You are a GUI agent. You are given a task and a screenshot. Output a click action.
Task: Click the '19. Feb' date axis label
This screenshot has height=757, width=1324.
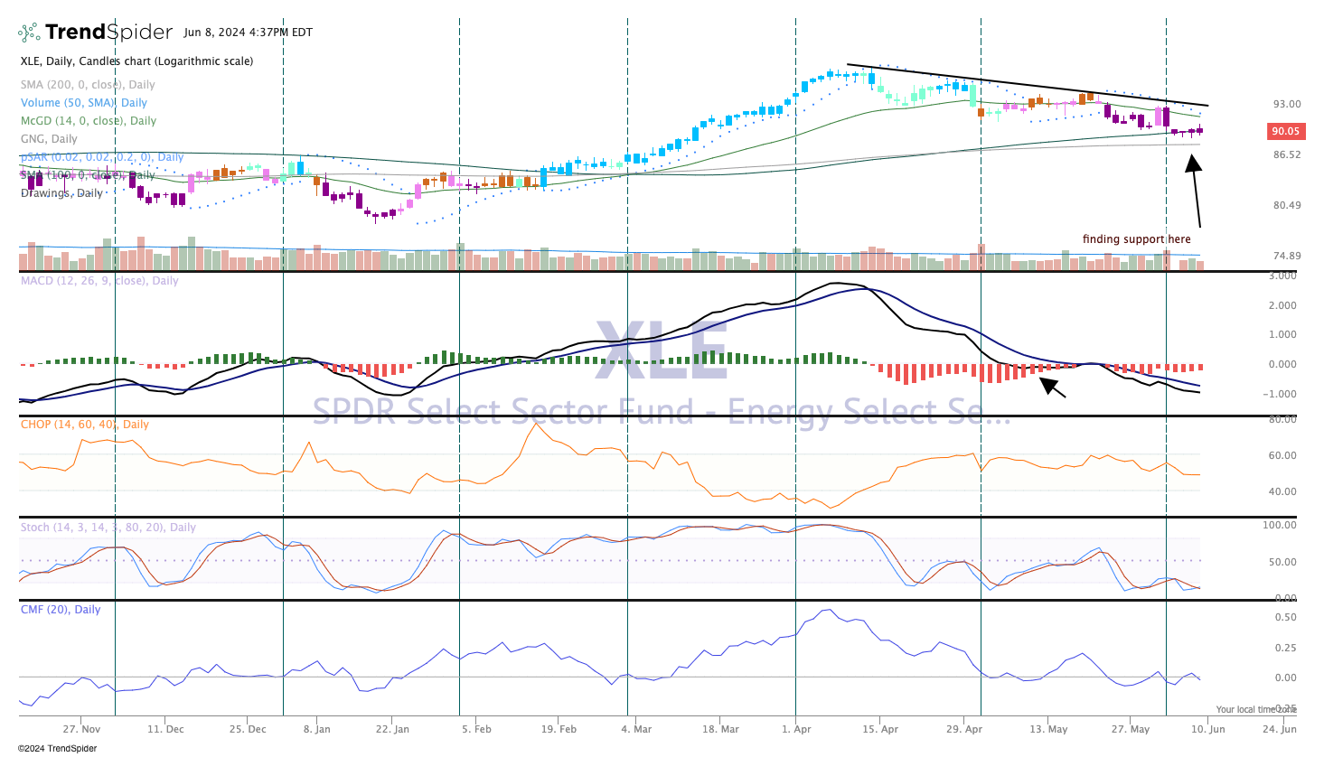559,729
